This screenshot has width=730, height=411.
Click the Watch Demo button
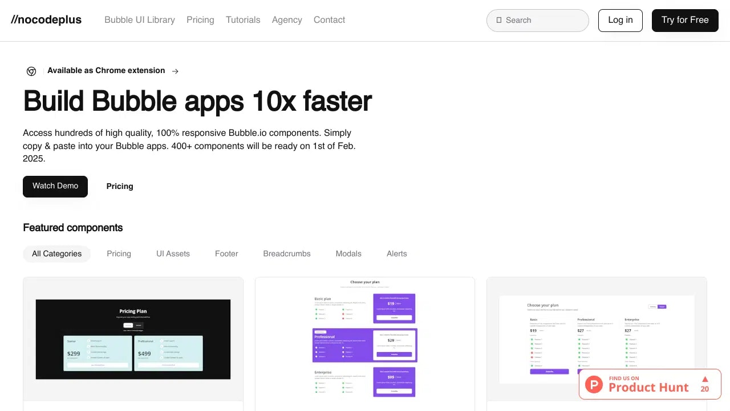coord(55,187)
